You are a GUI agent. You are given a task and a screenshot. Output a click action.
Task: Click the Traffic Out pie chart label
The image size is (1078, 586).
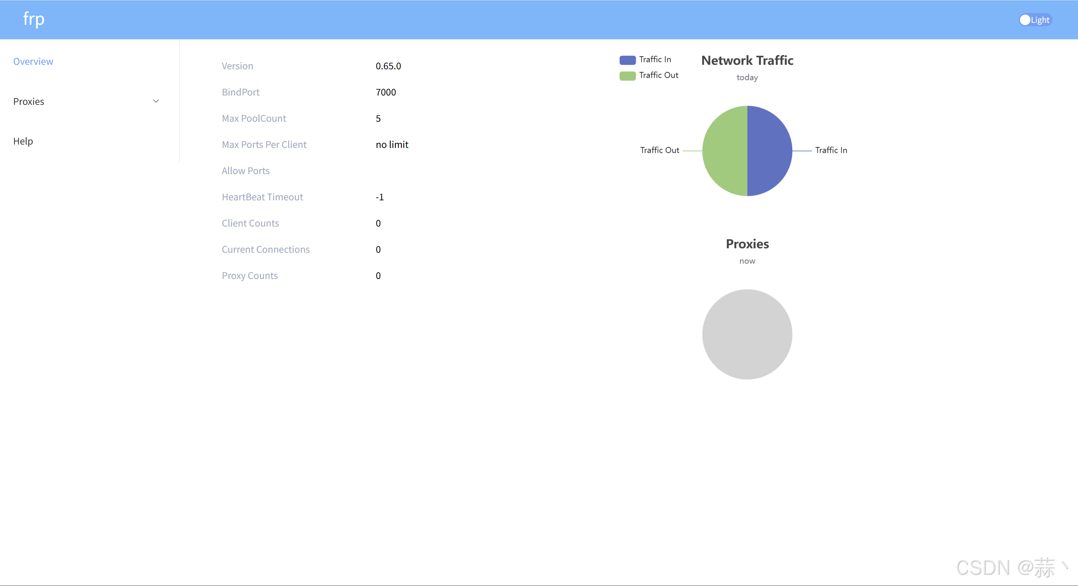(x=659, y=150)
